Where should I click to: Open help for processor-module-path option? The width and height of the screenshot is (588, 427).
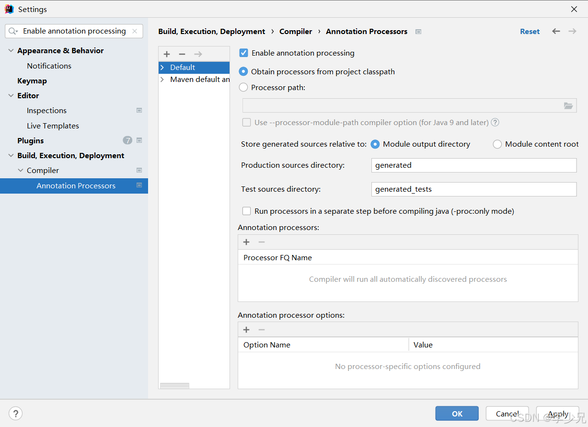(x=495, y=122)
